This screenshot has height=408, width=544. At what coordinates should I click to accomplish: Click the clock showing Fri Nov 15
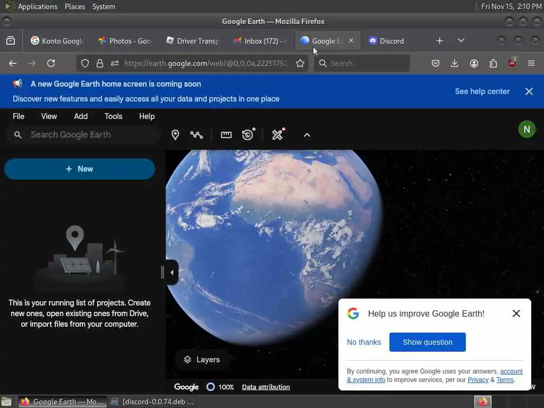(511, 6)
